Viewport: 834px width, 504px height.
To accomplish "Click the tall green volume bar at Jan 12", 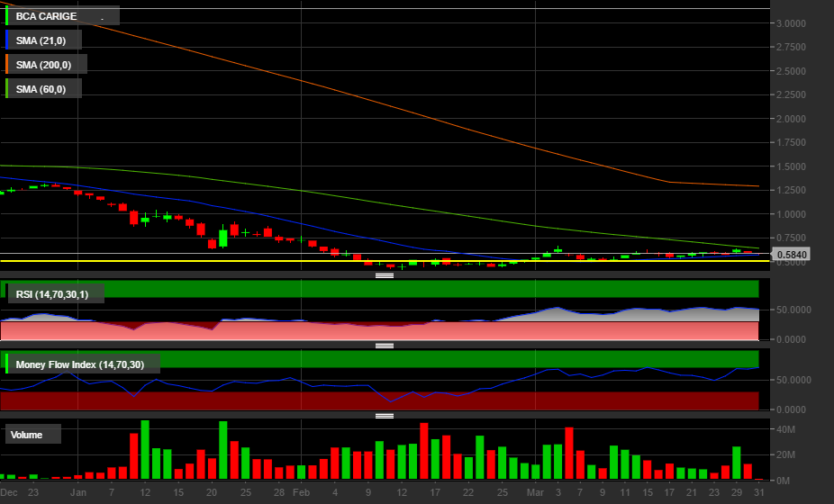I will coord(145,450).
